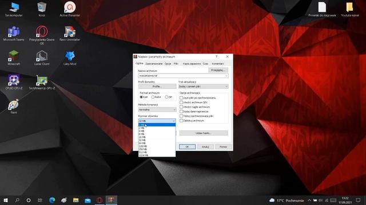Switch to the Ogólne tab
The image size is (366, 205).
tap(140, 63)
